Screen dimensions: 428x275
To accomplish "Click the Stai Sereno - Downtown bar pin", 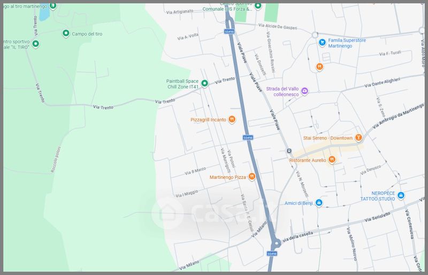I will [x=359, y=138].
